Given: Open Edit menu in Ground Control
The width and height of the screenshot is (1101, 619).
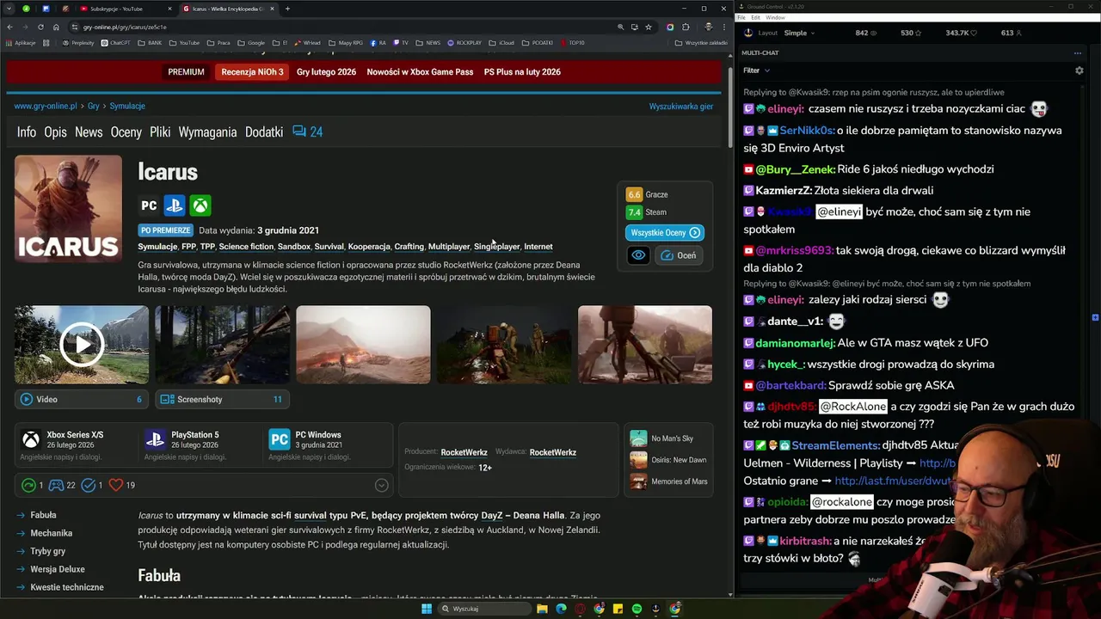Looking at the screenshot, I should coord(755,17).
